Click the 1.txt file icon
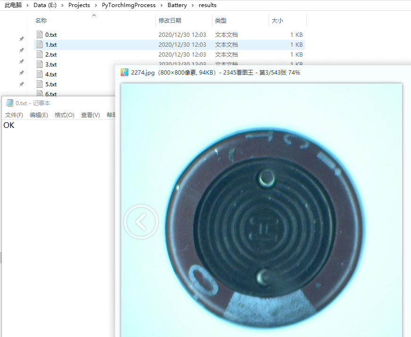This screenshot has width=411, height=337. coord(40,44)
